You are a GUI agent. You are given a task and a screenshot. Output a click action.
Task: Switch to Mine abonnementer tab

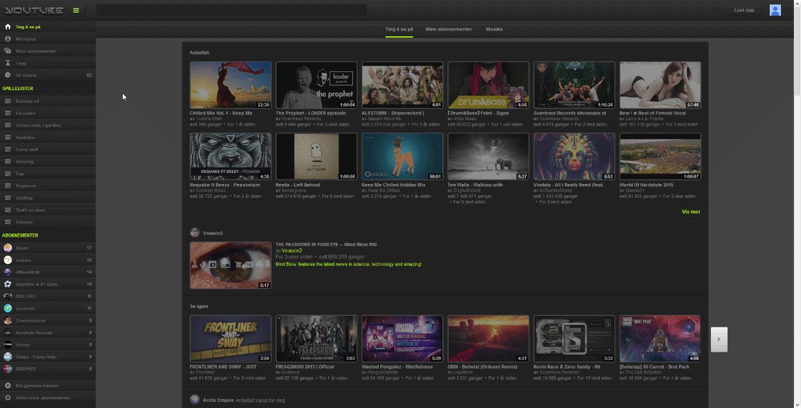tap(449, 29)
